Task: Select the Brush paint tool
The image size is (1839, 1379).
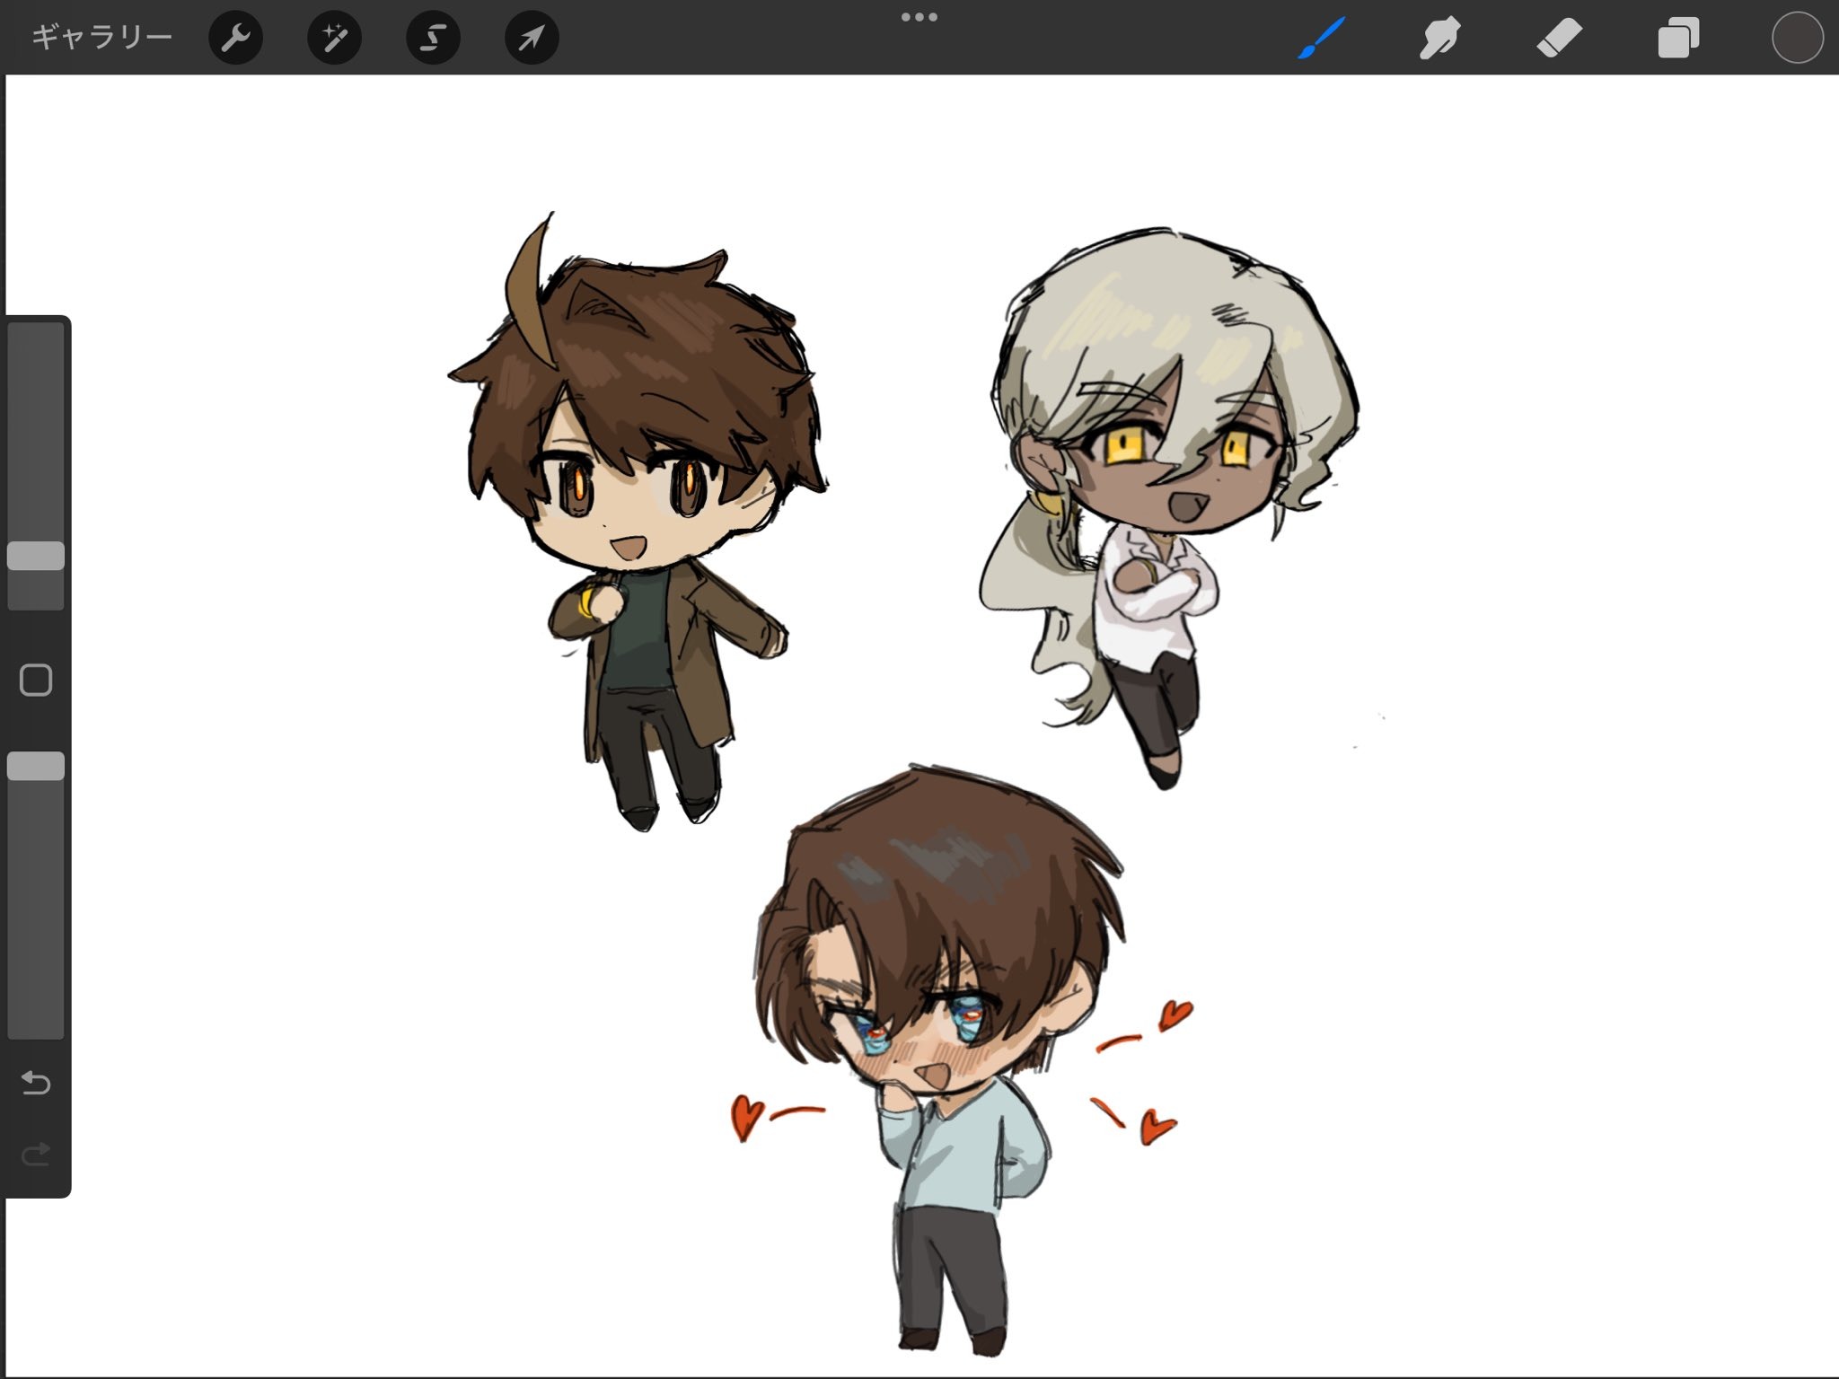Action: click(1321, 39)
